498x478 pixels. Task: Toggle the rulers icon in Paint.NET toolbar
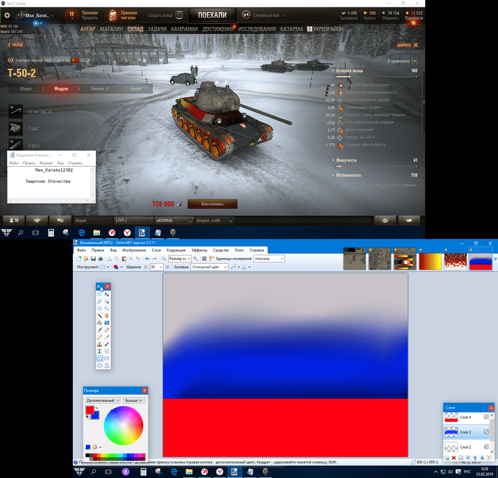pos(212,258)
